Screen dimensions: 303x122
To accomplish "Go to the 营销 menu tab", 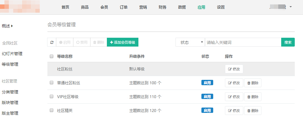I will tap(143, 7).
